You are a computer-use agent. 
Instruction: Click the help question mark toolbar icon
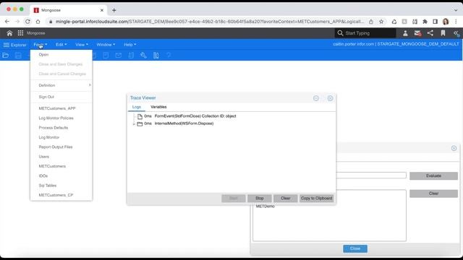(169, 55)
